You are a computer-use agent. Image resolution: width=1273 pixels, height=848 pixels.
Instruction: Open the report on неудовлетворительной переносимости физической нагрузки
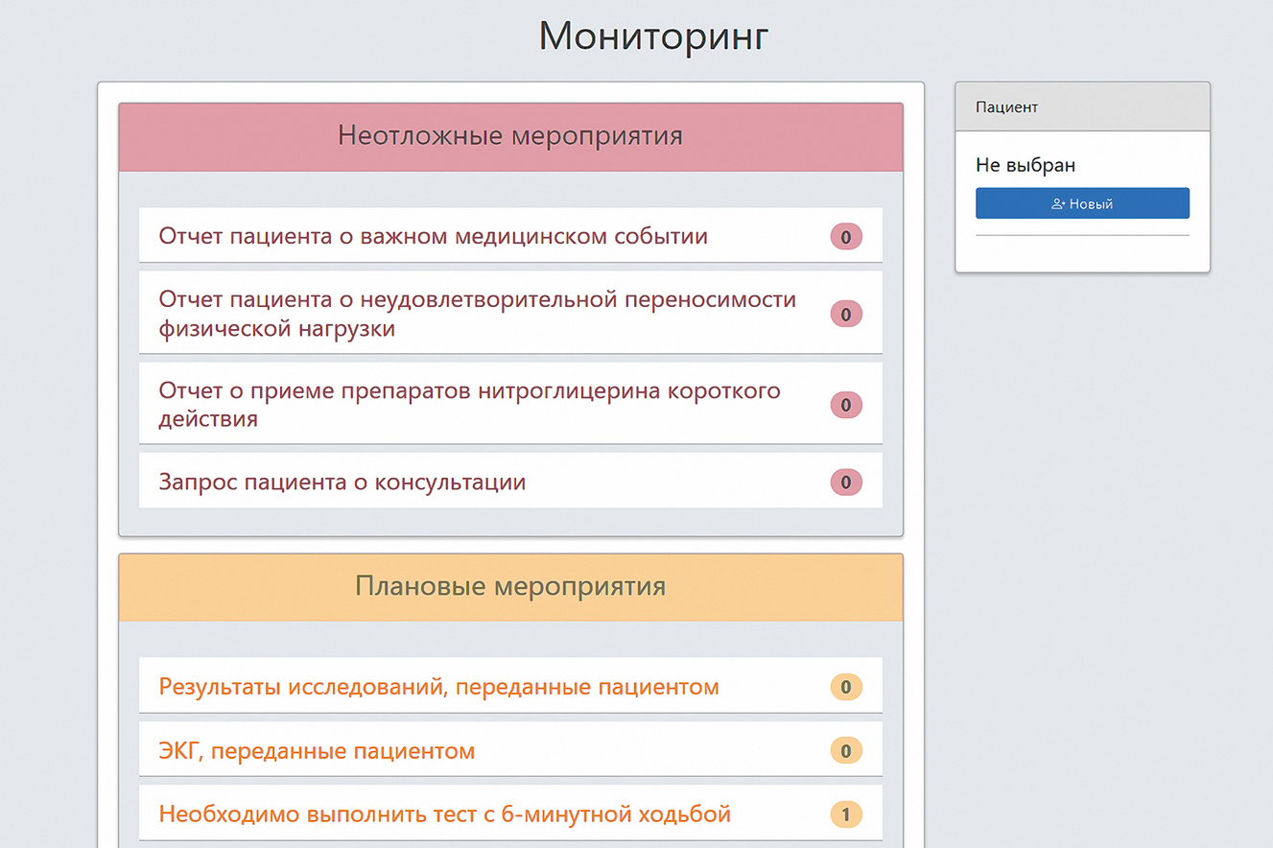(x=477, y=314)
